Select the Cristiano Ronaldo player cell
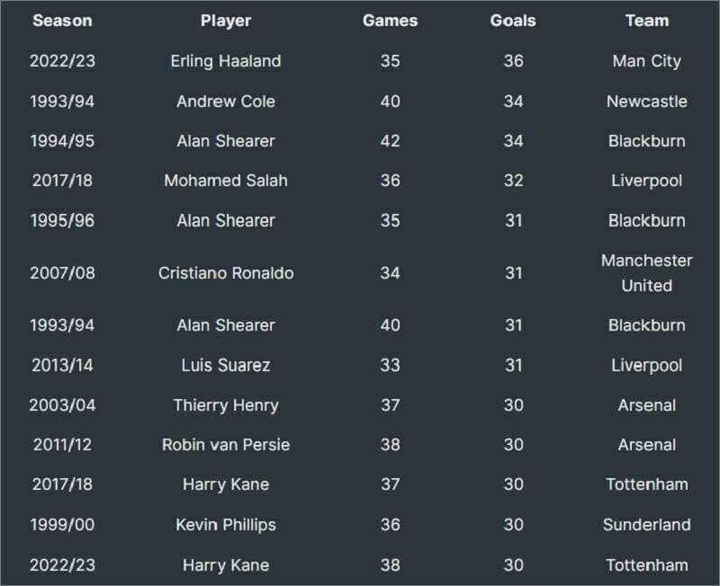 226,273
